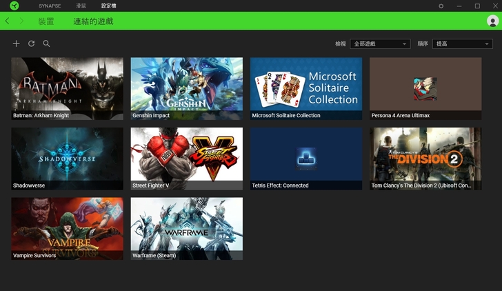Click the back arrow in the green bar
This screenshot has height=291, width=502.
pyautogui.click(x=8, y=21)
